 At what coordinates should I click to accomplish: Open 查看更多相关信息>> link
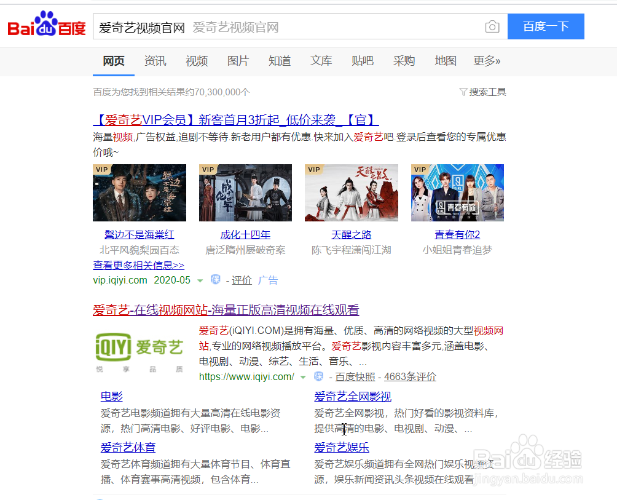tap(138, 265)
